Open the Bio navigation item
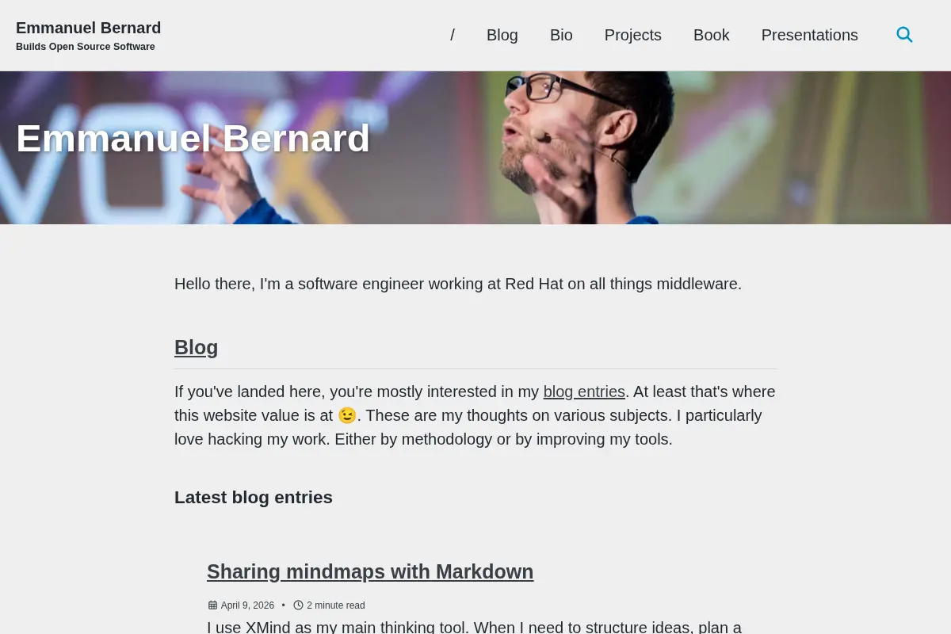The image size is (951, 634). click(561, 35)
